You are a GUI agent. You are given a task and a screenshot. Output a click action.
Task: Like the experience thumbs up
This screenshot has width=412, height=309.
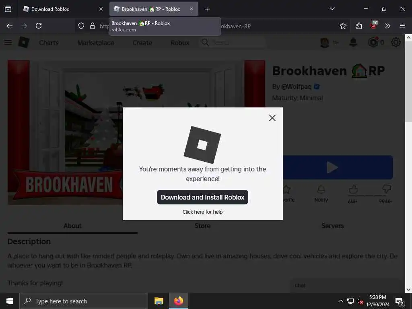point(353,190)
